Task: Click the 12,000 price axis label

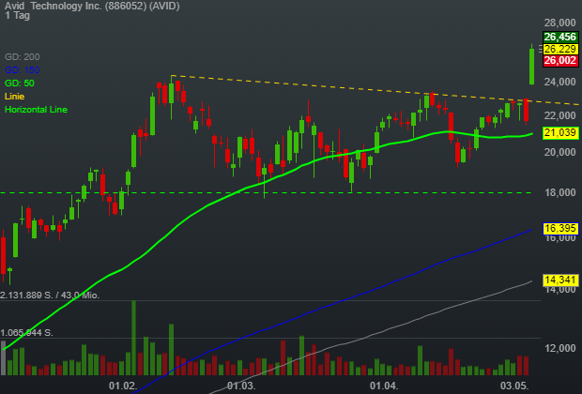Action: click(559, 348)
